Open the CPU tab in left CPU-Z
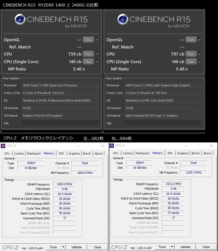218x251 pixels. click(x=7, y=153)
